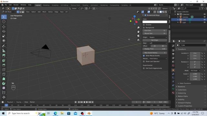
Task: Select the Select Box tool
Action: click(4, 17)
